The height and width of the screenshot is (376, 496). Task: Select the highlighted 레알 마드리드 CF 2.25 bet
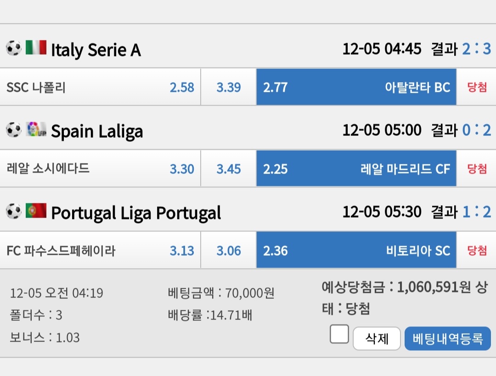click(x=356, y=168)
